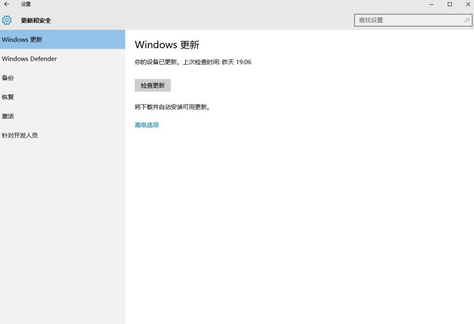Focus the 查找设置 search field
The width and height of the screenshot is (474, 324).
[x=413, y=20]
